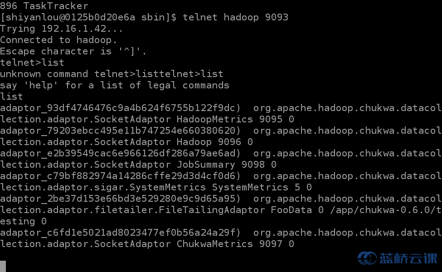Select adaptor ID beginning with adaptor_c79bf
This screenshot has height=272, width=442.
pos(123,176)
